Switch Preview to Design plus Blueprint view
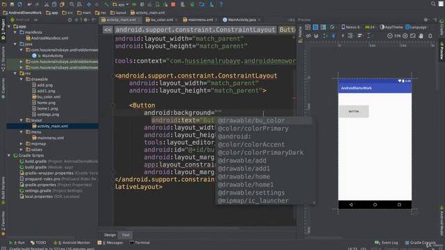 tap(323, 27)
